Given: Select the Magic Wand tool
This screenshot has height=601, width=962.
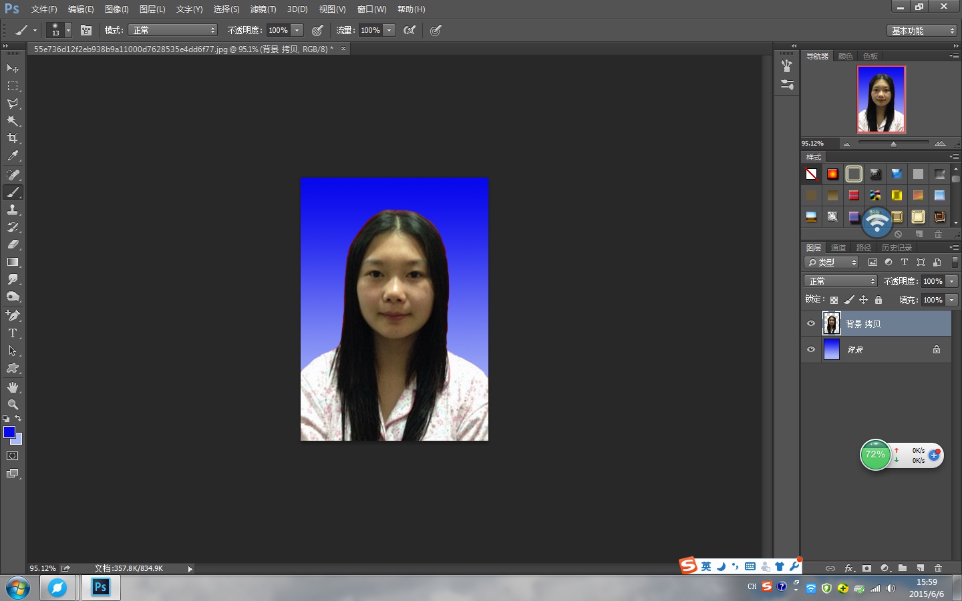Looking at the screenshot, I should pyautogui.click(x=13, y=121).
